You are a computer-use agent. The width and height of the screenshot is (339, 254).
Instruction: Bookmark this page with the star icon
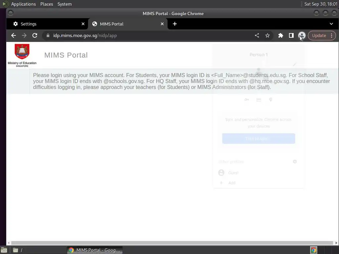(x=267, y=36)
